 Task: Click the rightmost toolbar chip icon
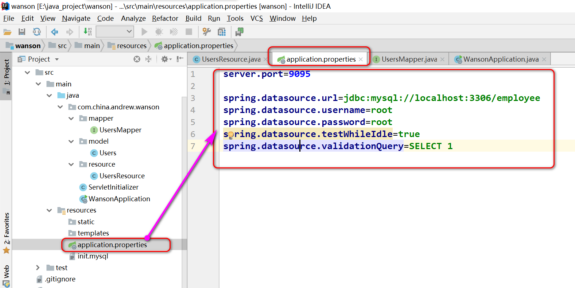click(240, 32)
